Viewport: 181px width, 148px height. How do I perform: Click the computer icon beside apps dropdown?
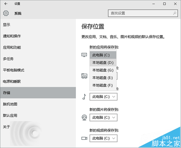pyautogui.click(x=84, y=55)
